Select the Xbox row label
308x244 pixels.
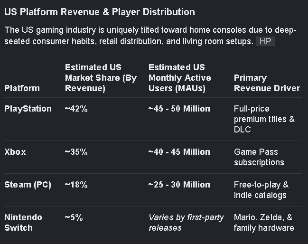click(x=15, y=152)
